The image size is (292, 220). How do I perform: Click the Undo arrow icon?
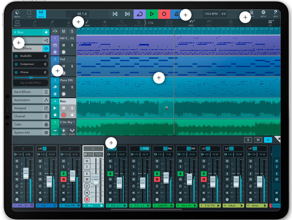191,22
